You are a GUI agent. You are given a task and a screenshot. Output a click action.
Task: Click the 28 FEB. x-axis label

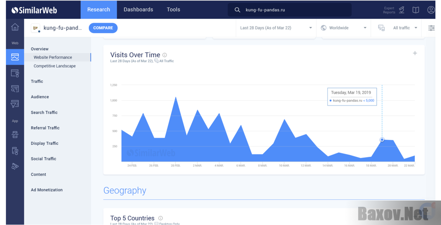coord(176,166)
